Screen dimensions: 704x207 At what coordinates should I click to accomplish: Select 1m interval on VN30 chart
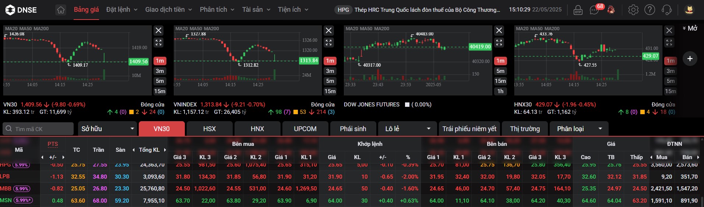(x=160, y=61)
